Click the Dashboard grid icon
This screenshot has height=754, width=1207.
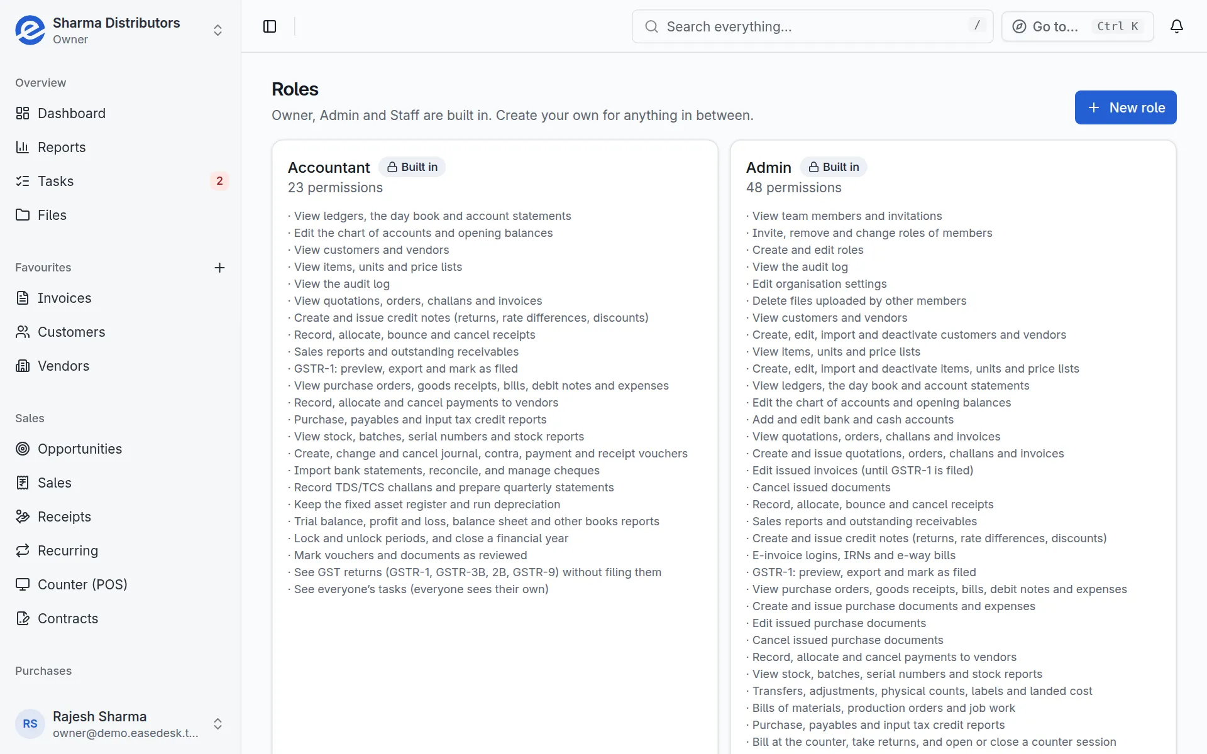pos(23,113)
